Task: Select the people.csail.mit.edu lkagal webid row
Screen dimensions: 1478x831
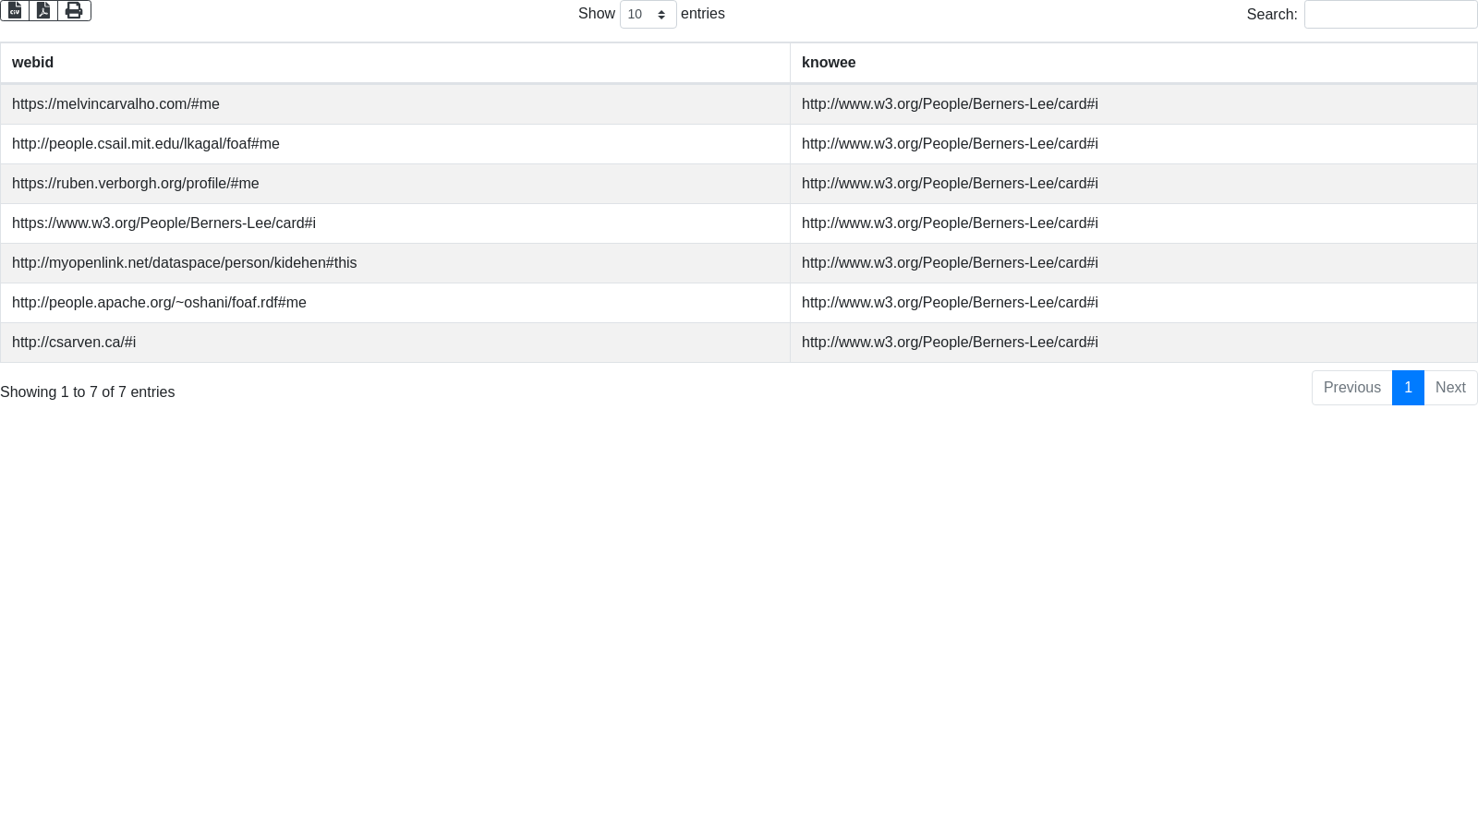Action: click(146, 144)
